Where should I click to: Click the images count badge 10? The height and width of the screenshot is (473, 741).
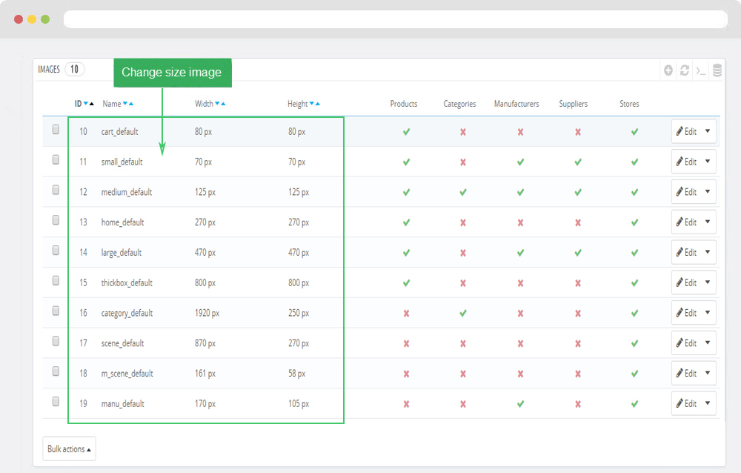click(x=75, y=70)
